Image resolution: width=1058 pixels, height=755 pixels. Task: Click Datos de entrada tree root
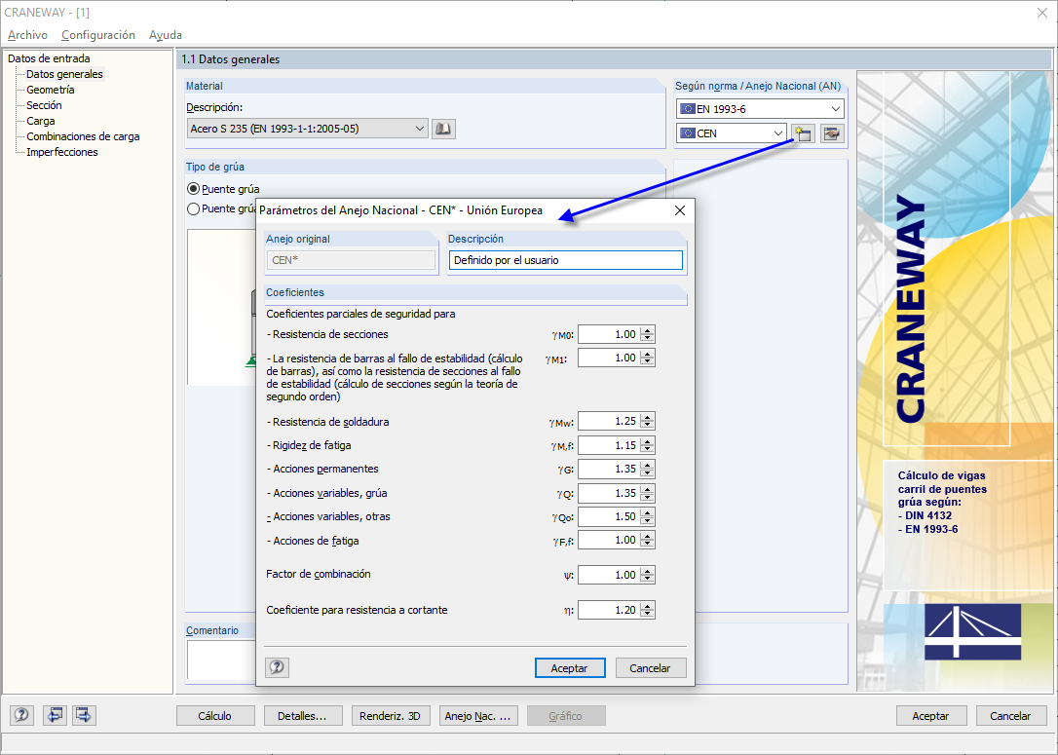[x=49, y=58]
